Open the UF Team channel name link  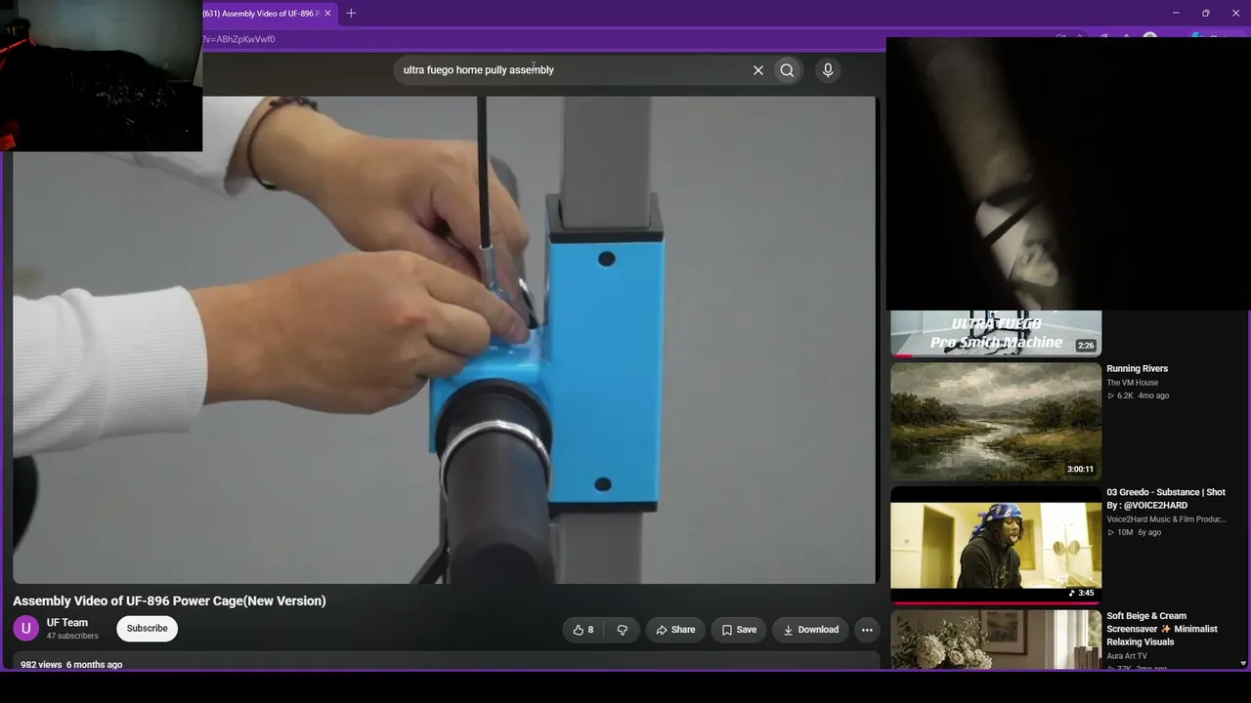coord(67,622)
